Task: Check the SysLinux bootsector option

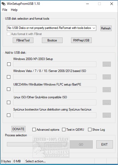Action: point(8,115)
